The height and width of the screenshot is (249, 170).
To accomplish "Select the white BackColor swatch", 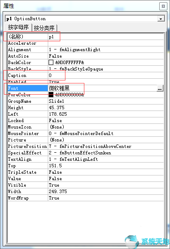I will point(51,62).
